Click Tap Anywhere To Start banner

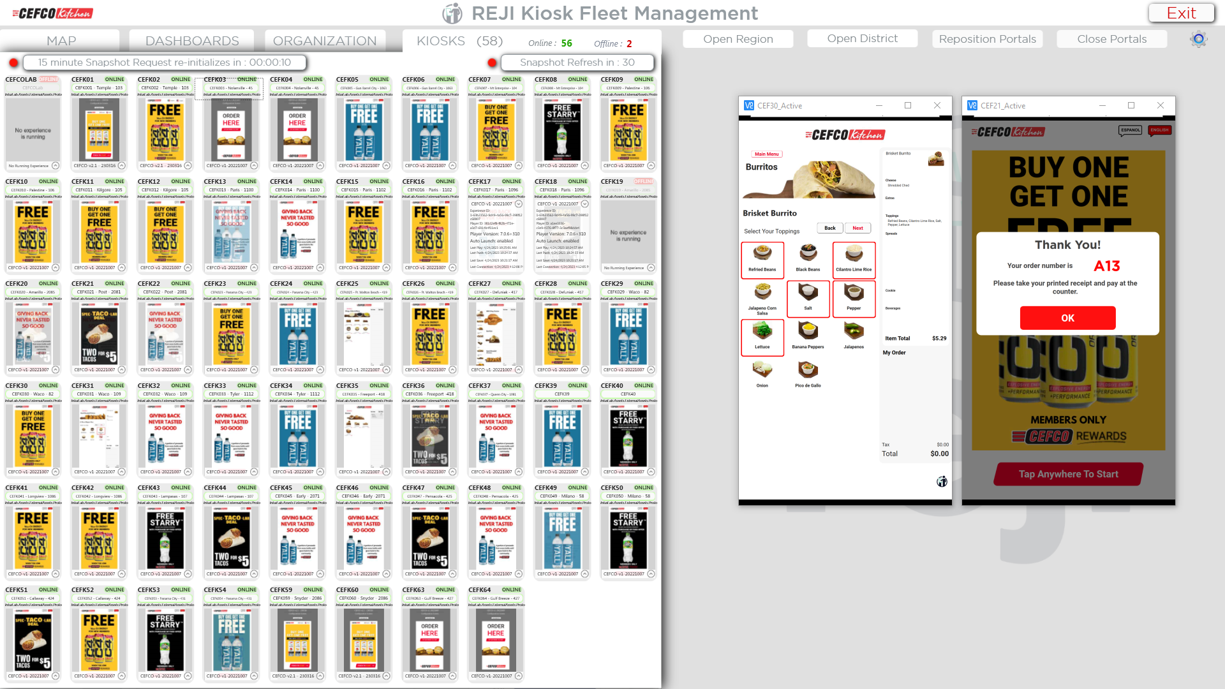point(1069,474)
